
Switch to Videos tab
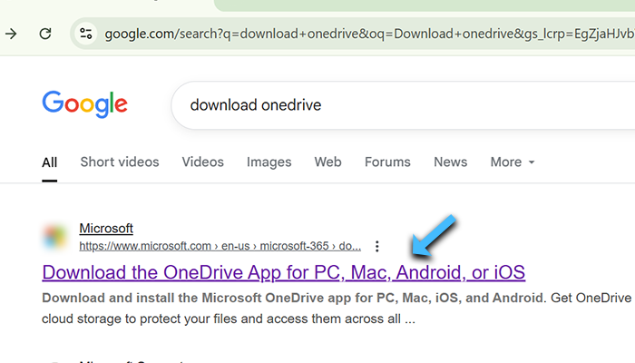point(202,162)
